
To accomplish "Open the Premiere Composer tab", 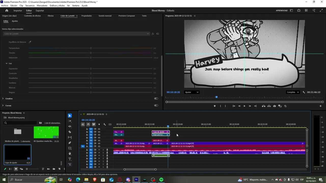I will (127, 16).
